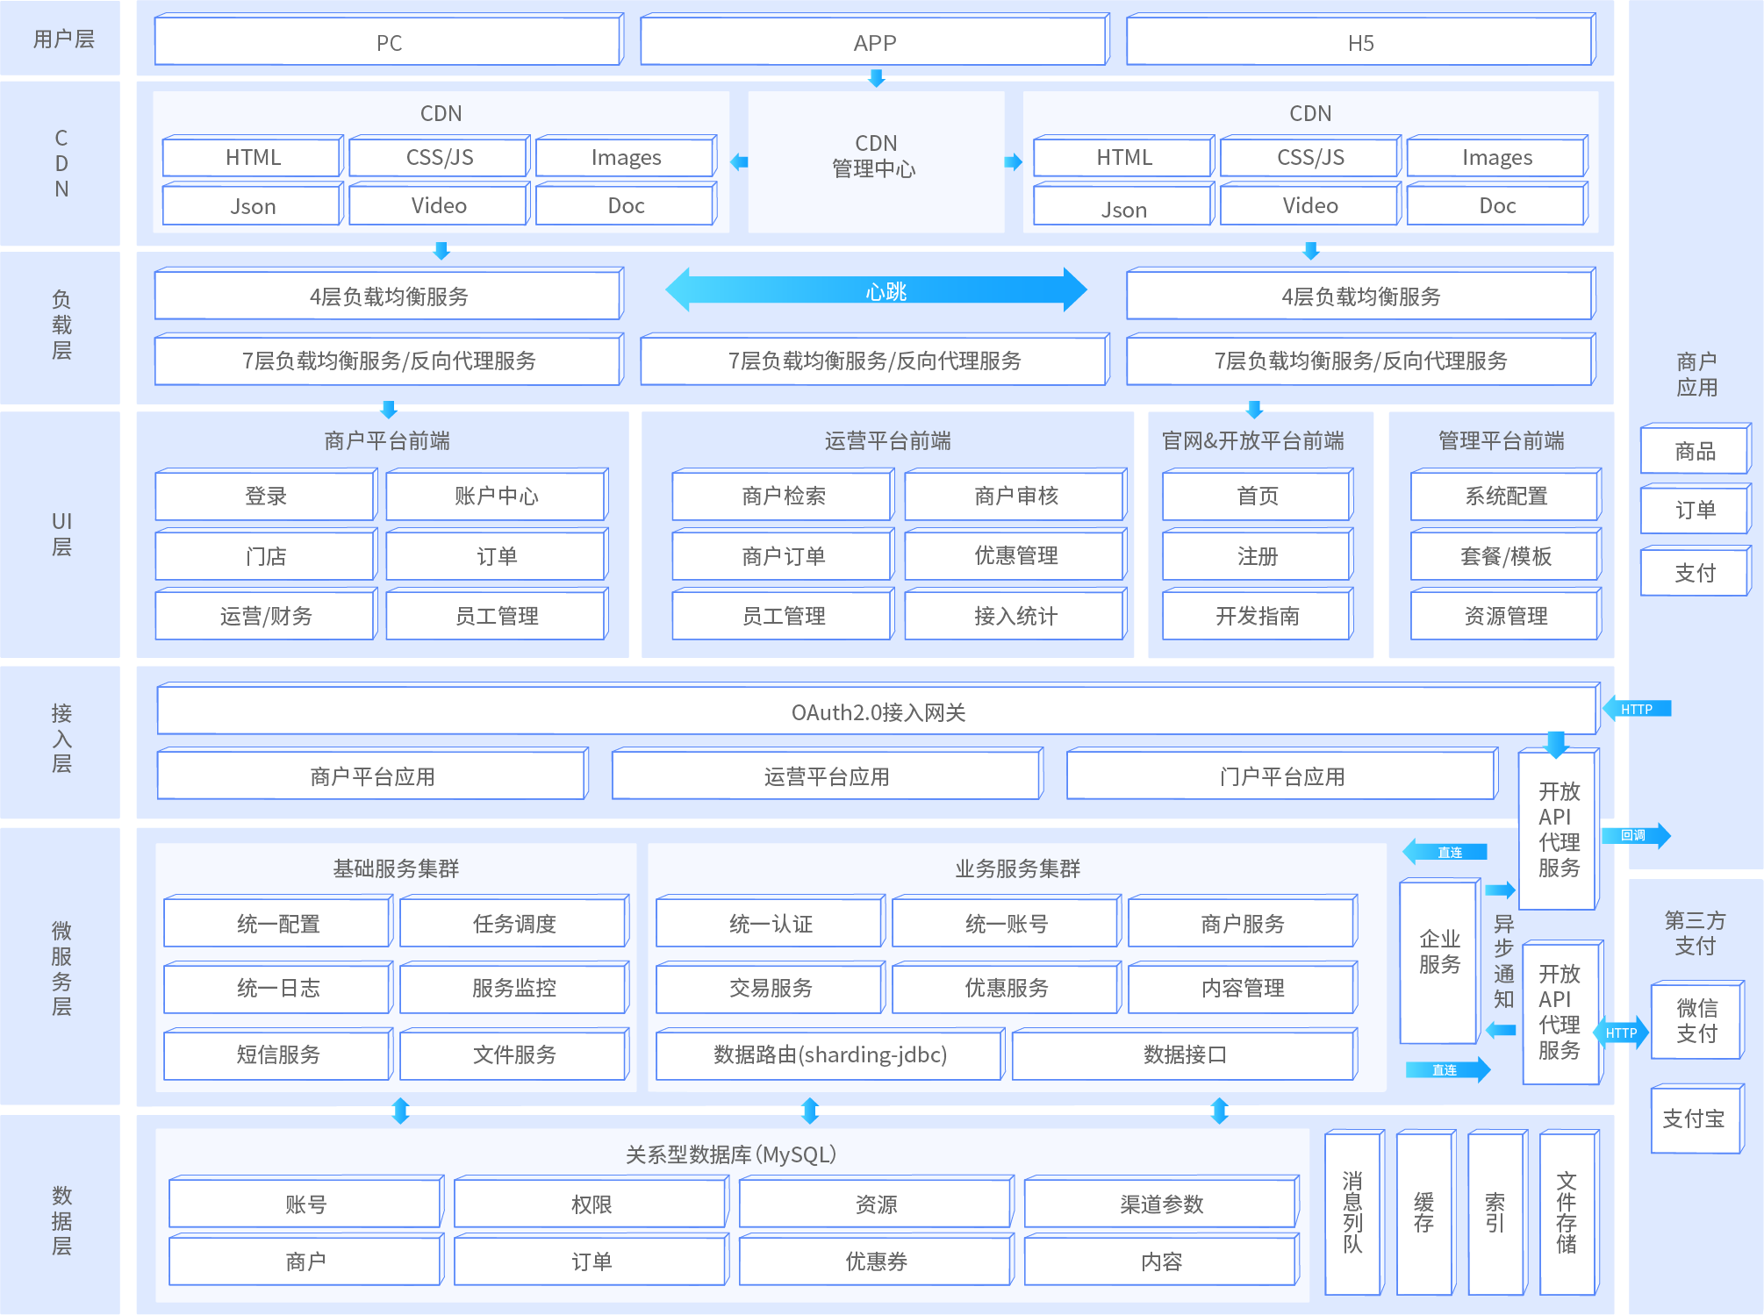The height and width of the screenshot is (1315, 1764).
Task: Click the down arrow under APP box
Action: coord(876,79)
